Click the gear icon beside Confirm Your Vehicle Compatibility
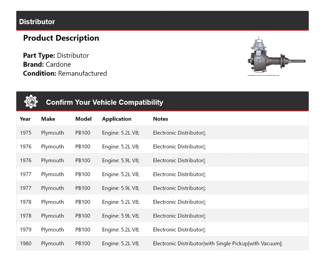325x261 pixels. click(31, 102)
